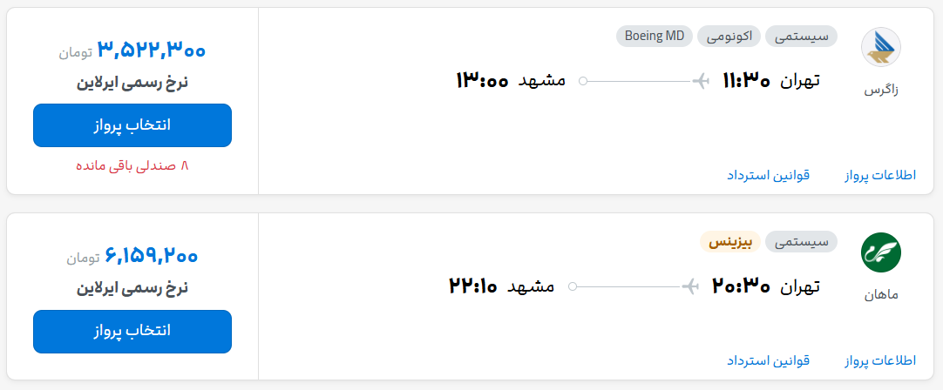Image resolution: width=943 pixels, height=390 pixels.
Task: Click the Mahan airline logo
Action: pos(881,252)
